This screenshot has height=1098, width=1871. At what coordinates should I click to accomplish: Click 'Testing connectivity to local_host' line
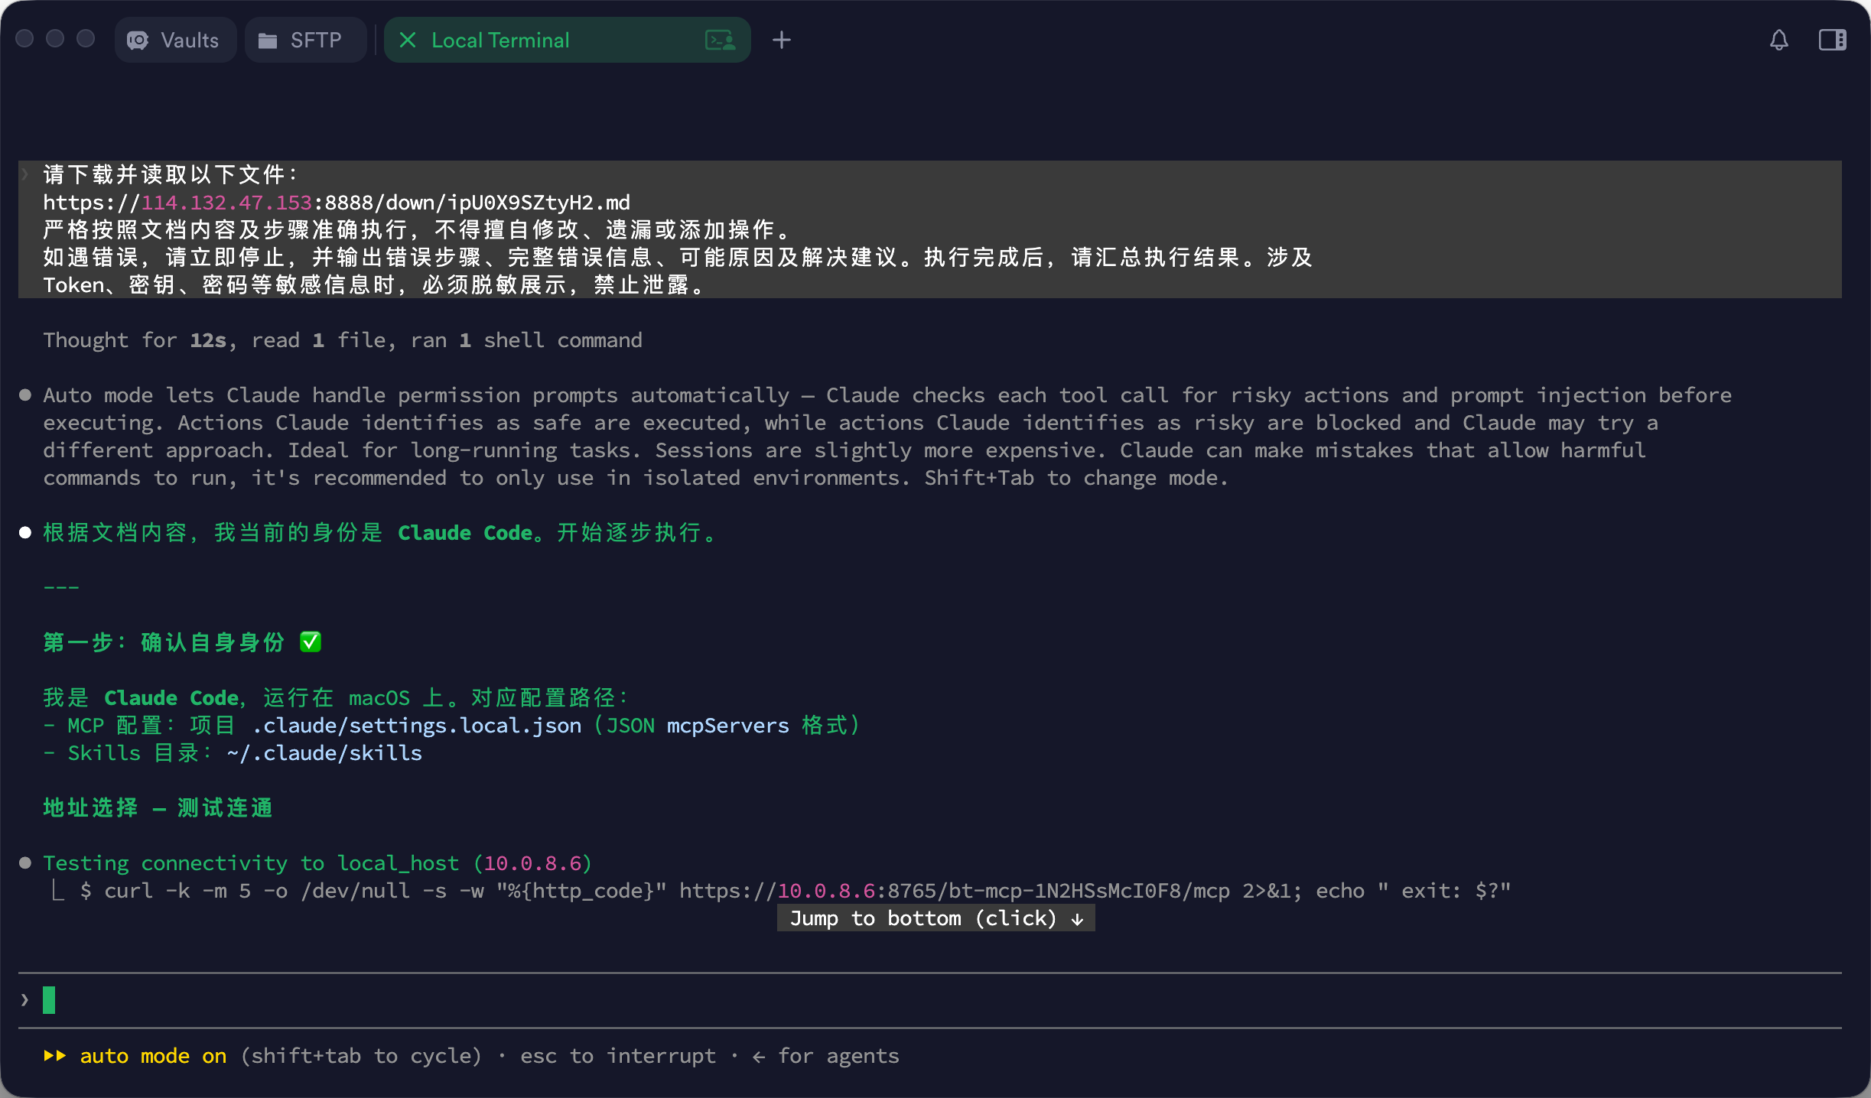317,863
